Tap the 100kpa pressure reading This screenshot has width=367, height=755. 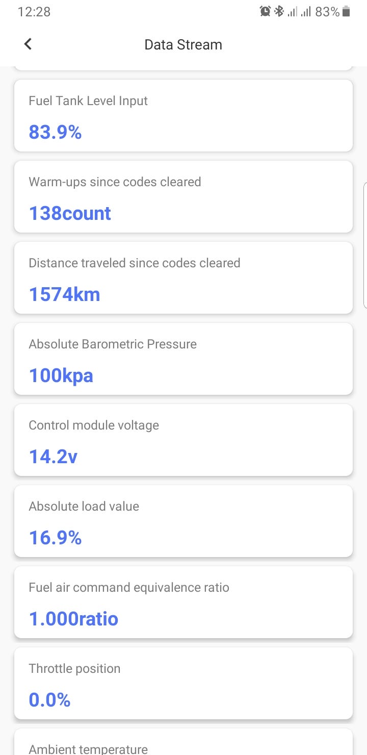(x=61, y=375)
